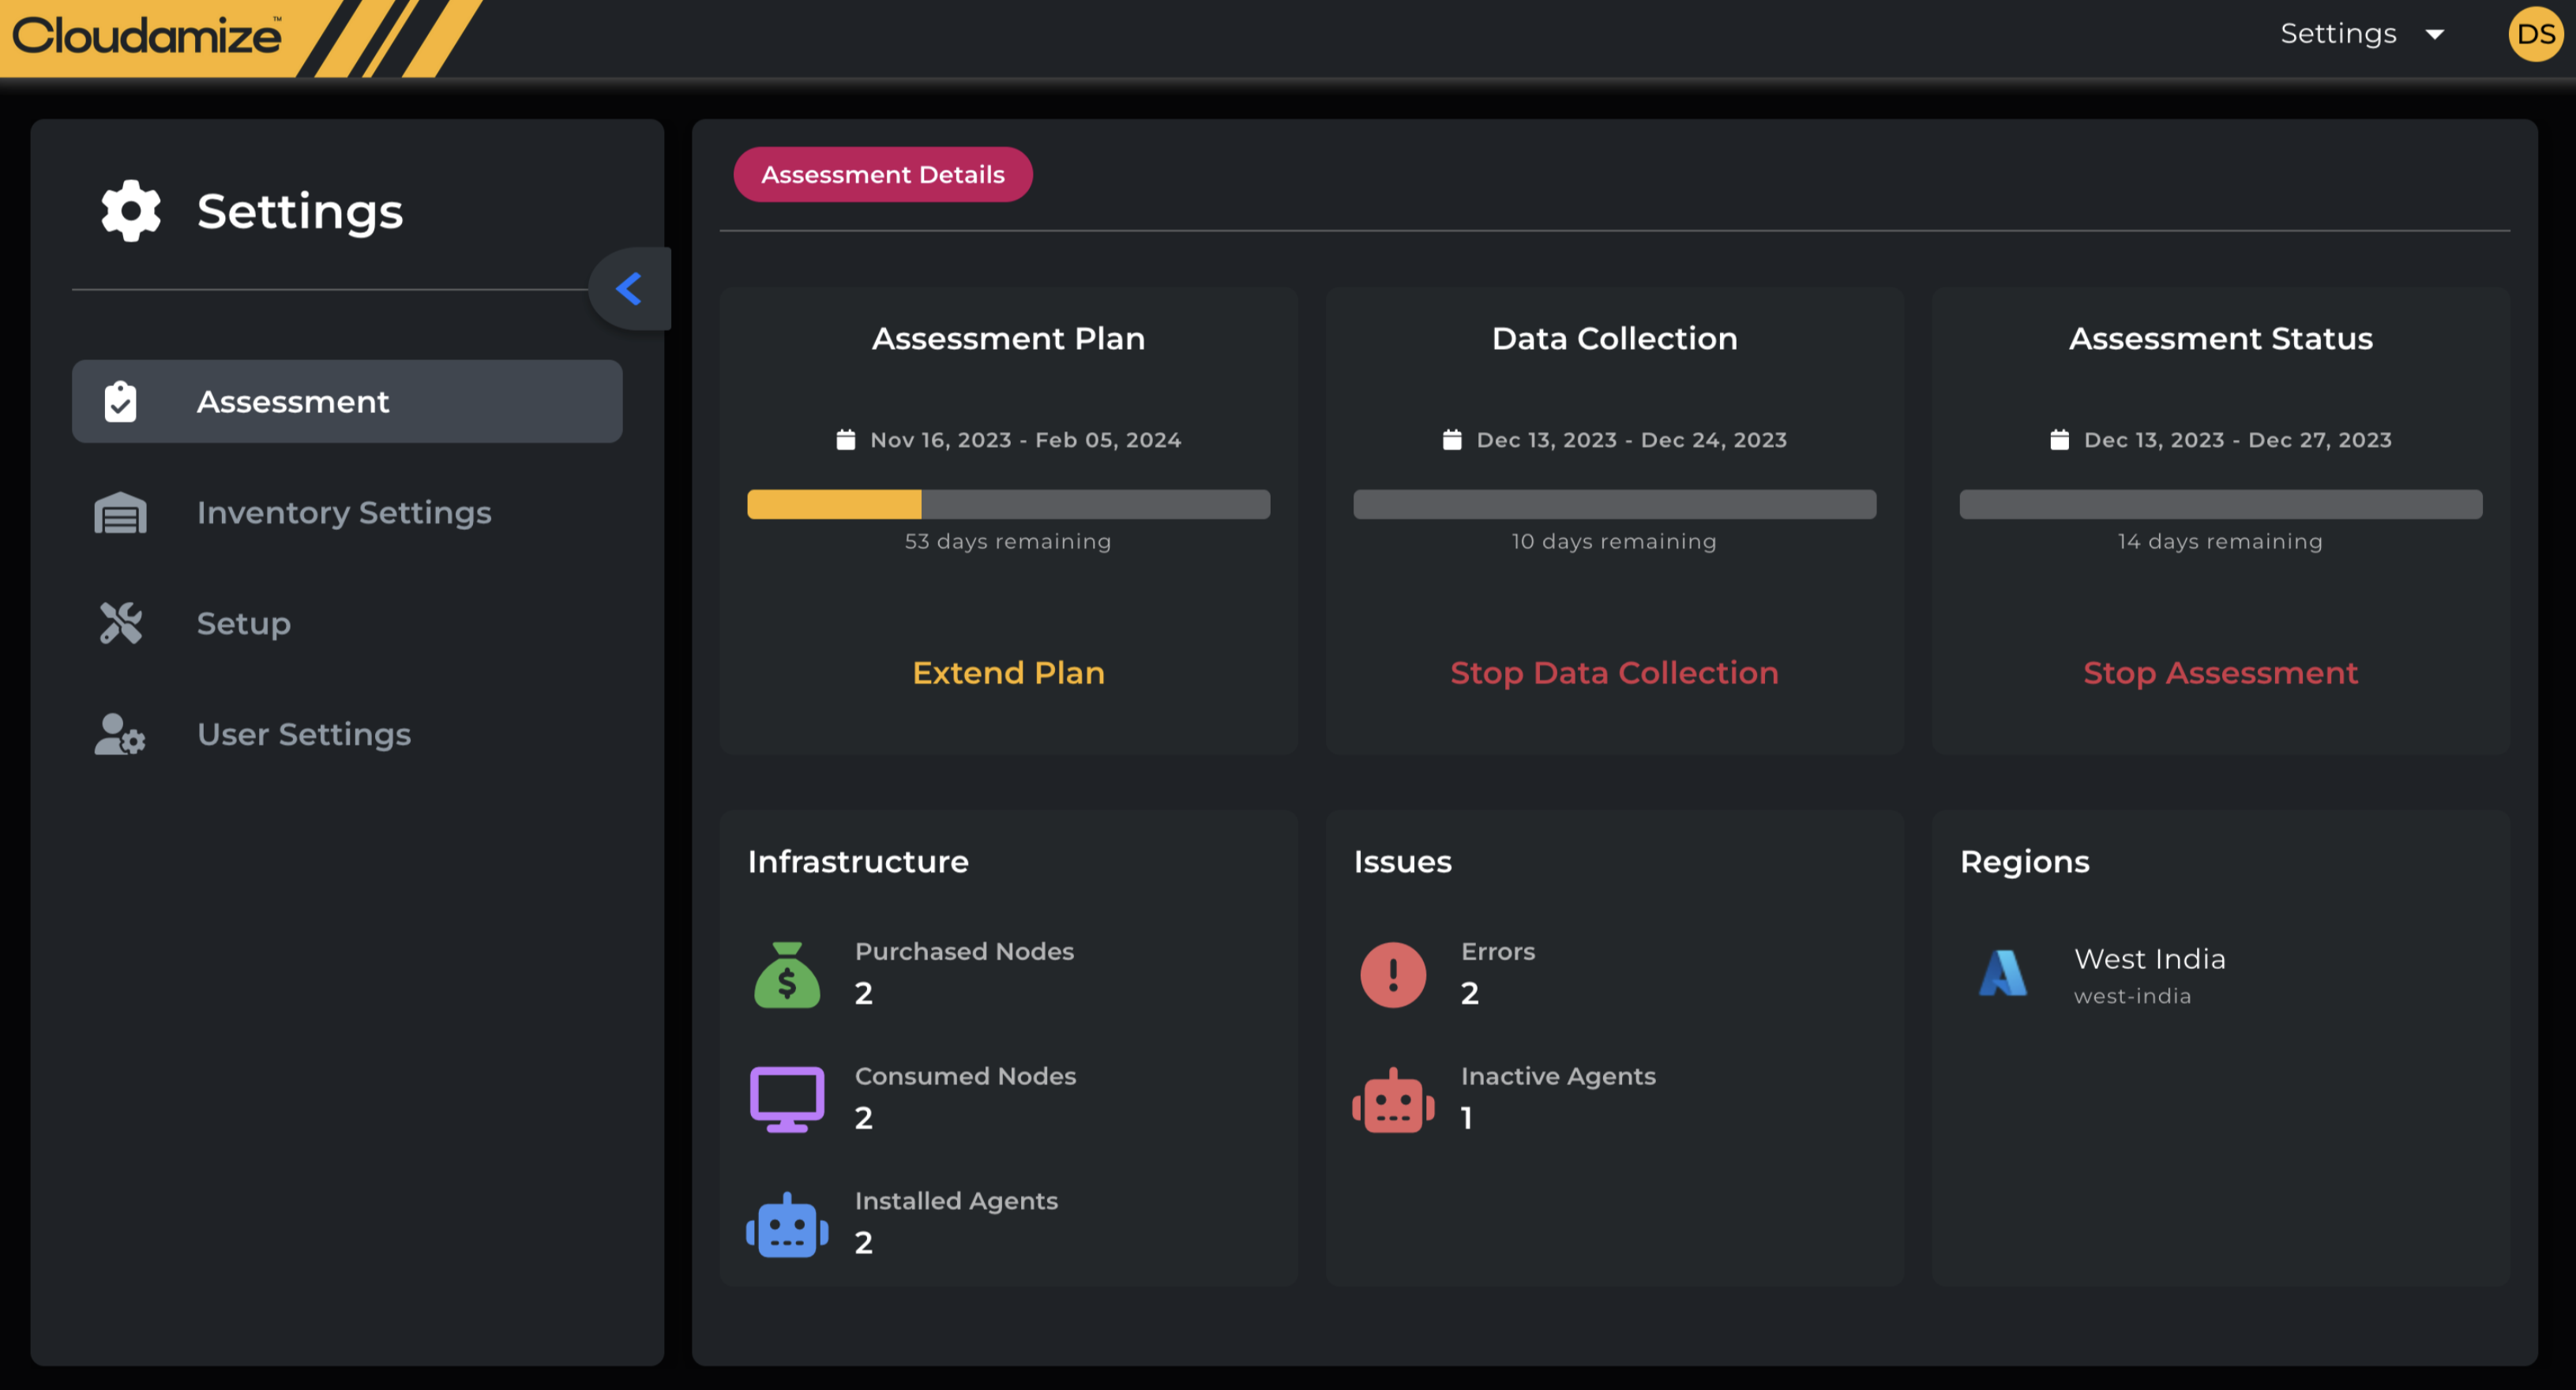Click the Assessment Plan calendar icon

click(846, 440)
